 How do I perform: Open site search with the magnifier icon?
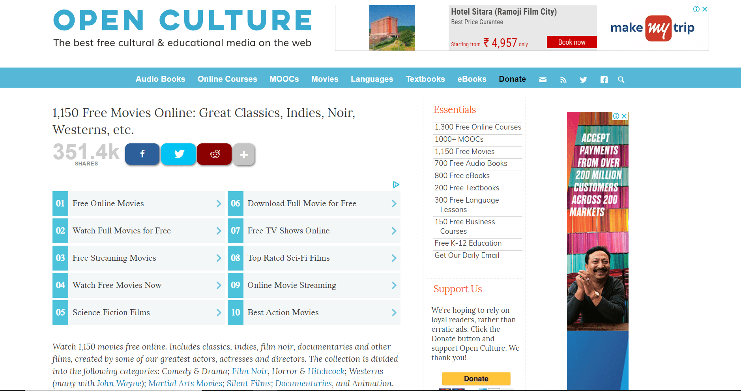point(621,79)
